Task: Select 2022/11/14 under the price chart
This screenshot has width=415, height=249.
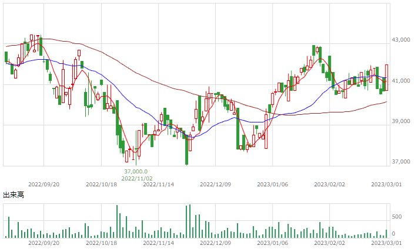Action: click(159, 185)
